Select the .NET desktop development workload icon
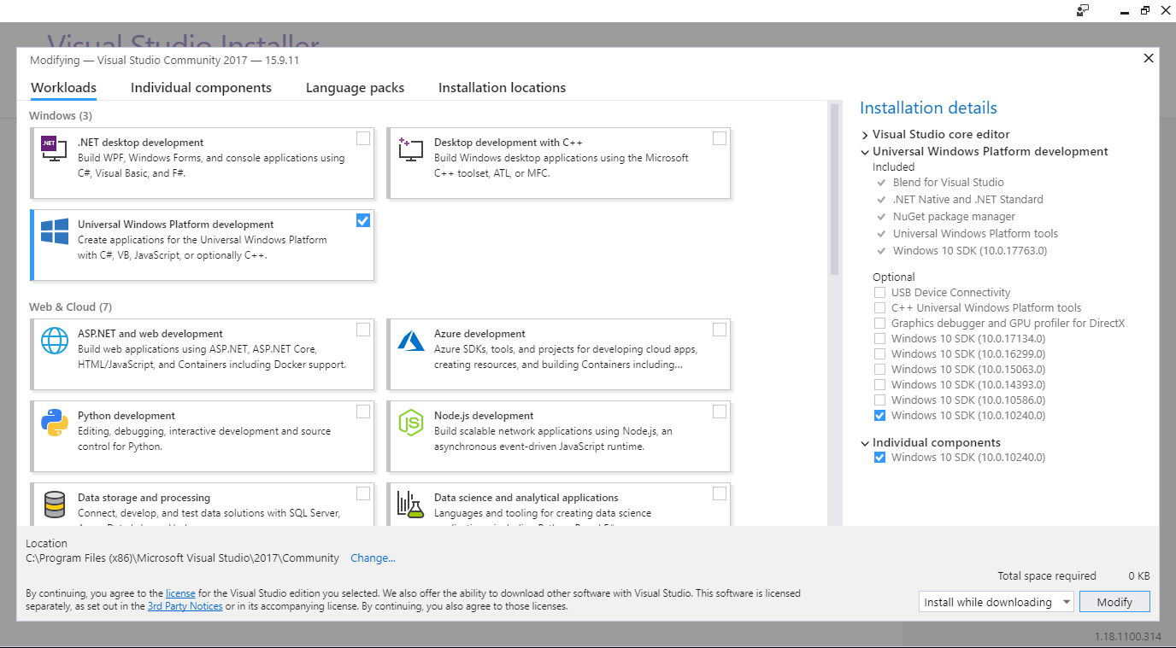 (x=53, y=148)
